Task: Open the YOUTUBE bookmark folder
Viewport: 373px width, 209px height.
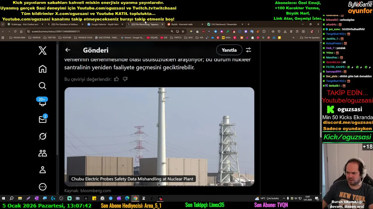Action: click(x=65, y=38)
